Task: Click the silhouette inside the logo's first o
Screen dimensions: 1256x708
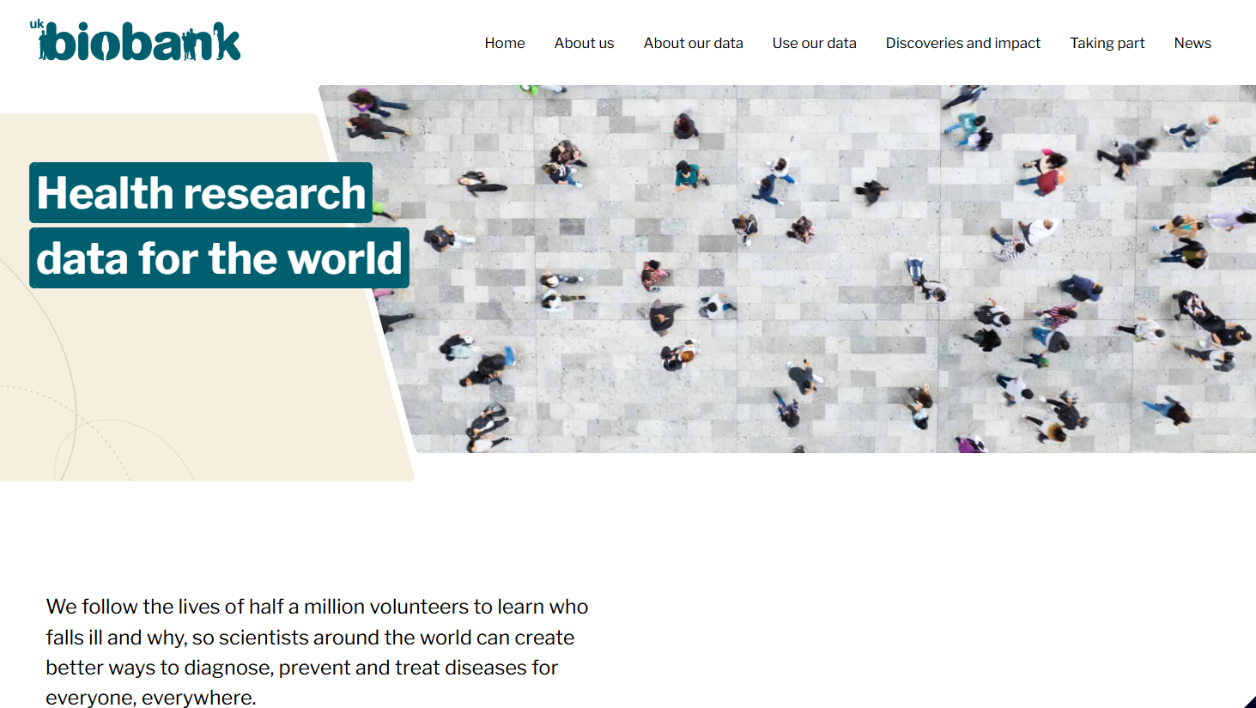Action: (x=106, y=46)
